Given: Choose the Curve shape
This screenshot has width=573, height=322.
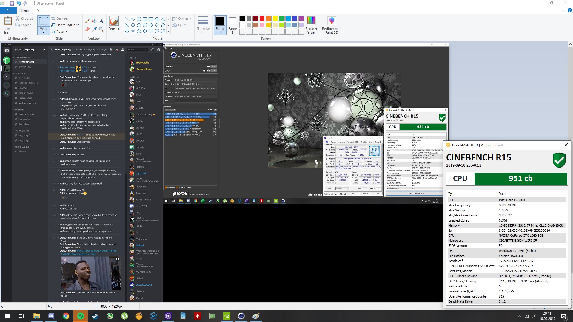Looking at the screenshot, I should tap(133, 19).
